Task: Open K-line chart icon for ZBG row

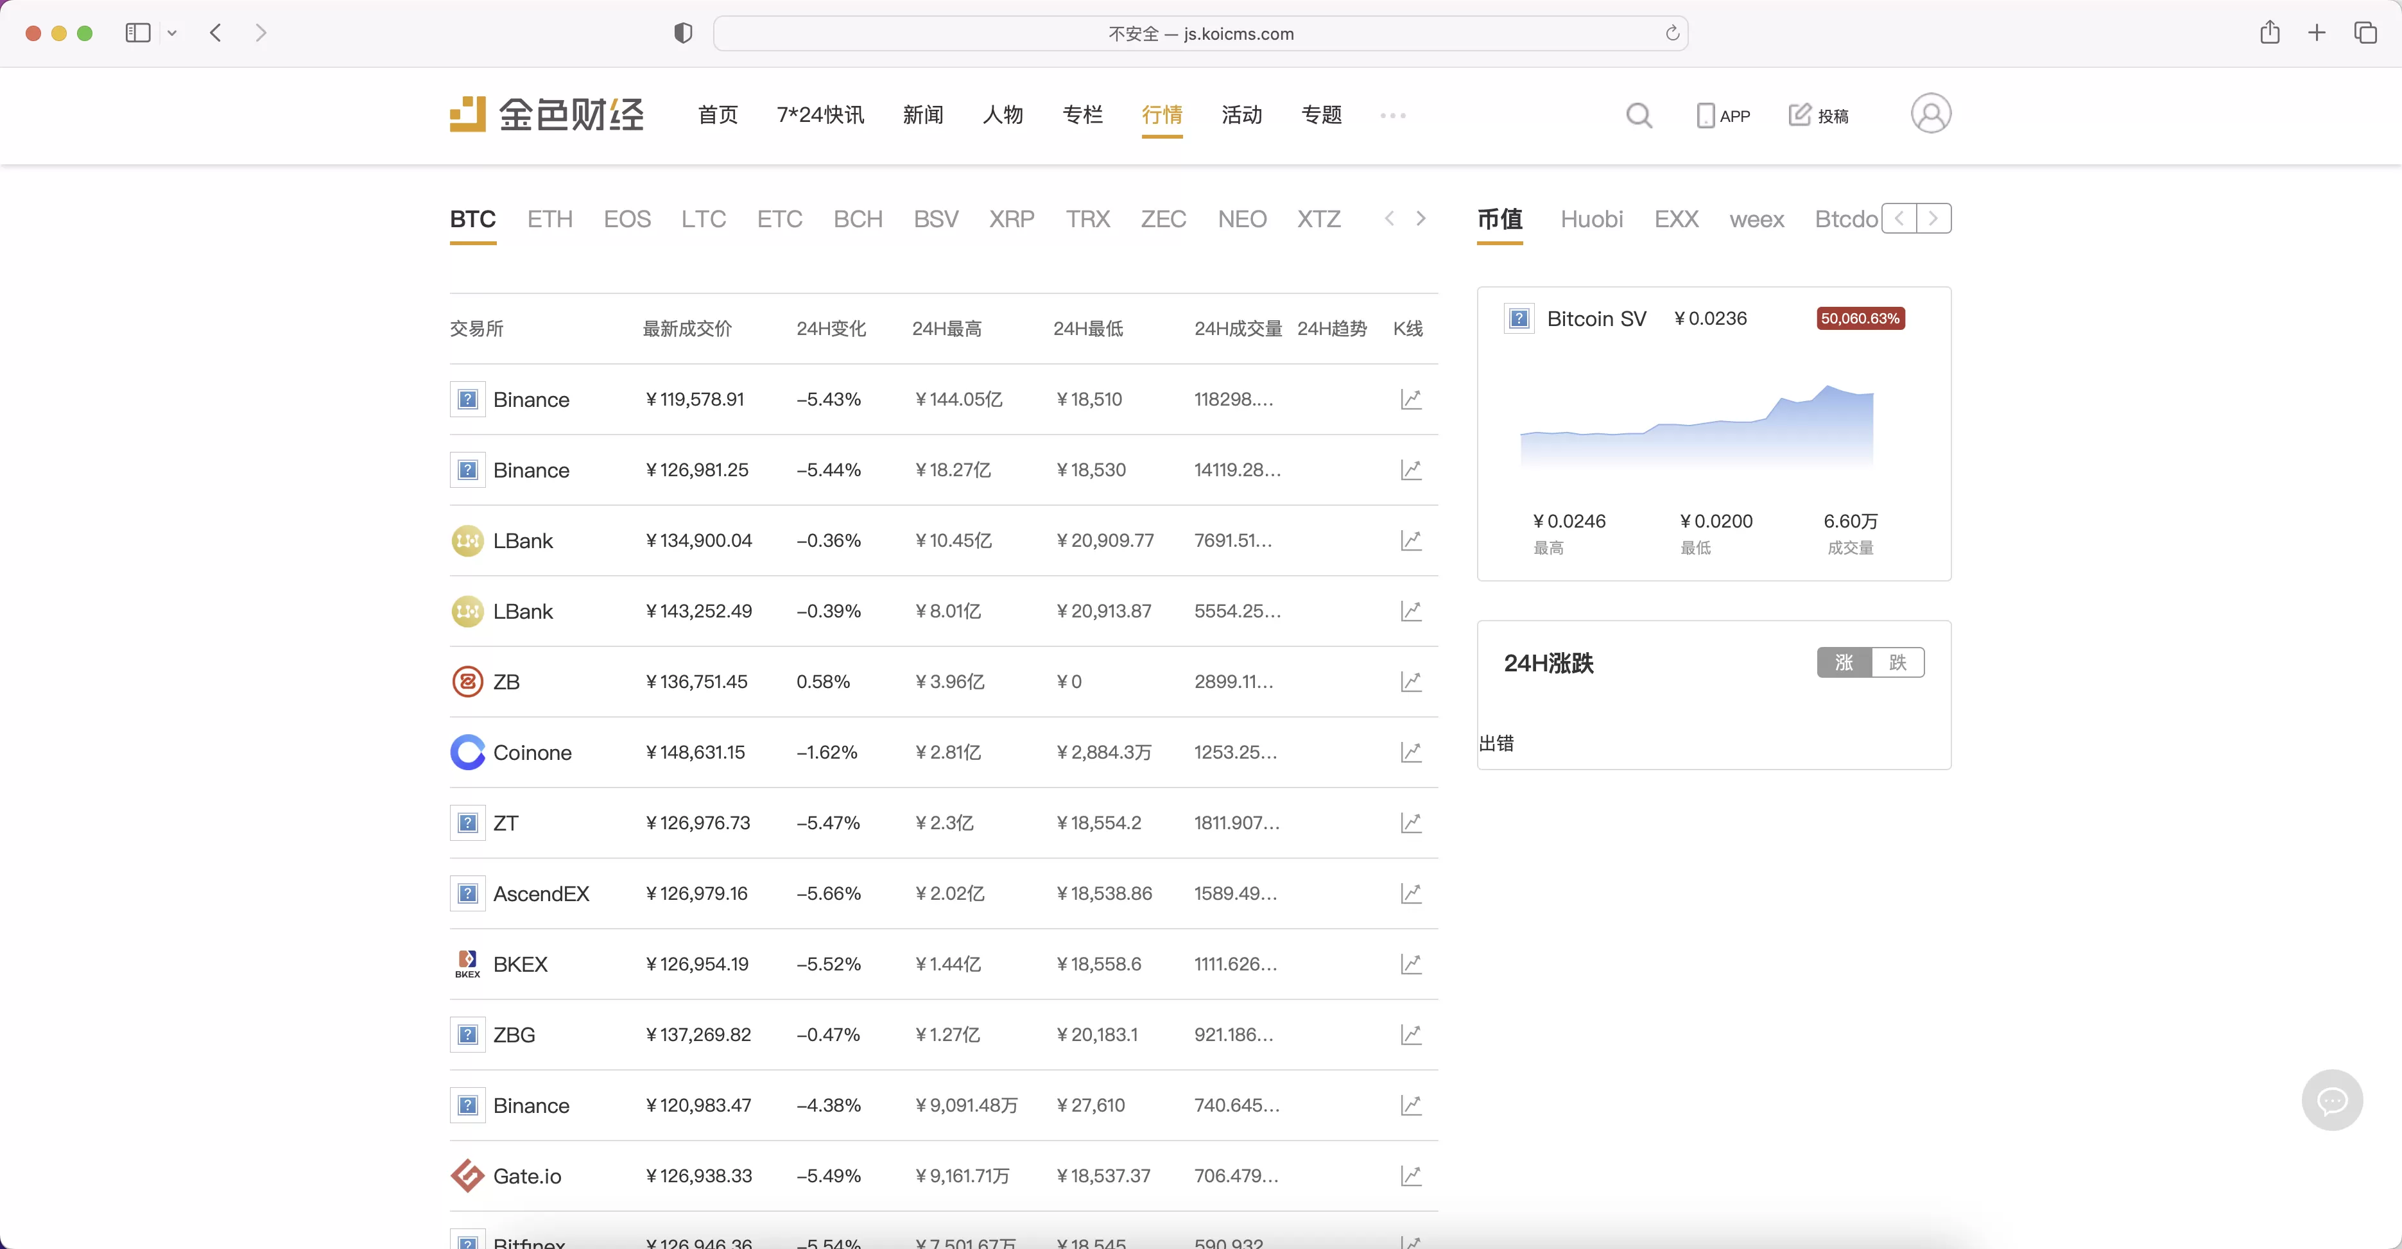Action: point(1411,1035)
